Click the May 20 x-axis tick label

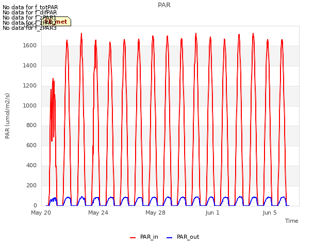point(41,213)
